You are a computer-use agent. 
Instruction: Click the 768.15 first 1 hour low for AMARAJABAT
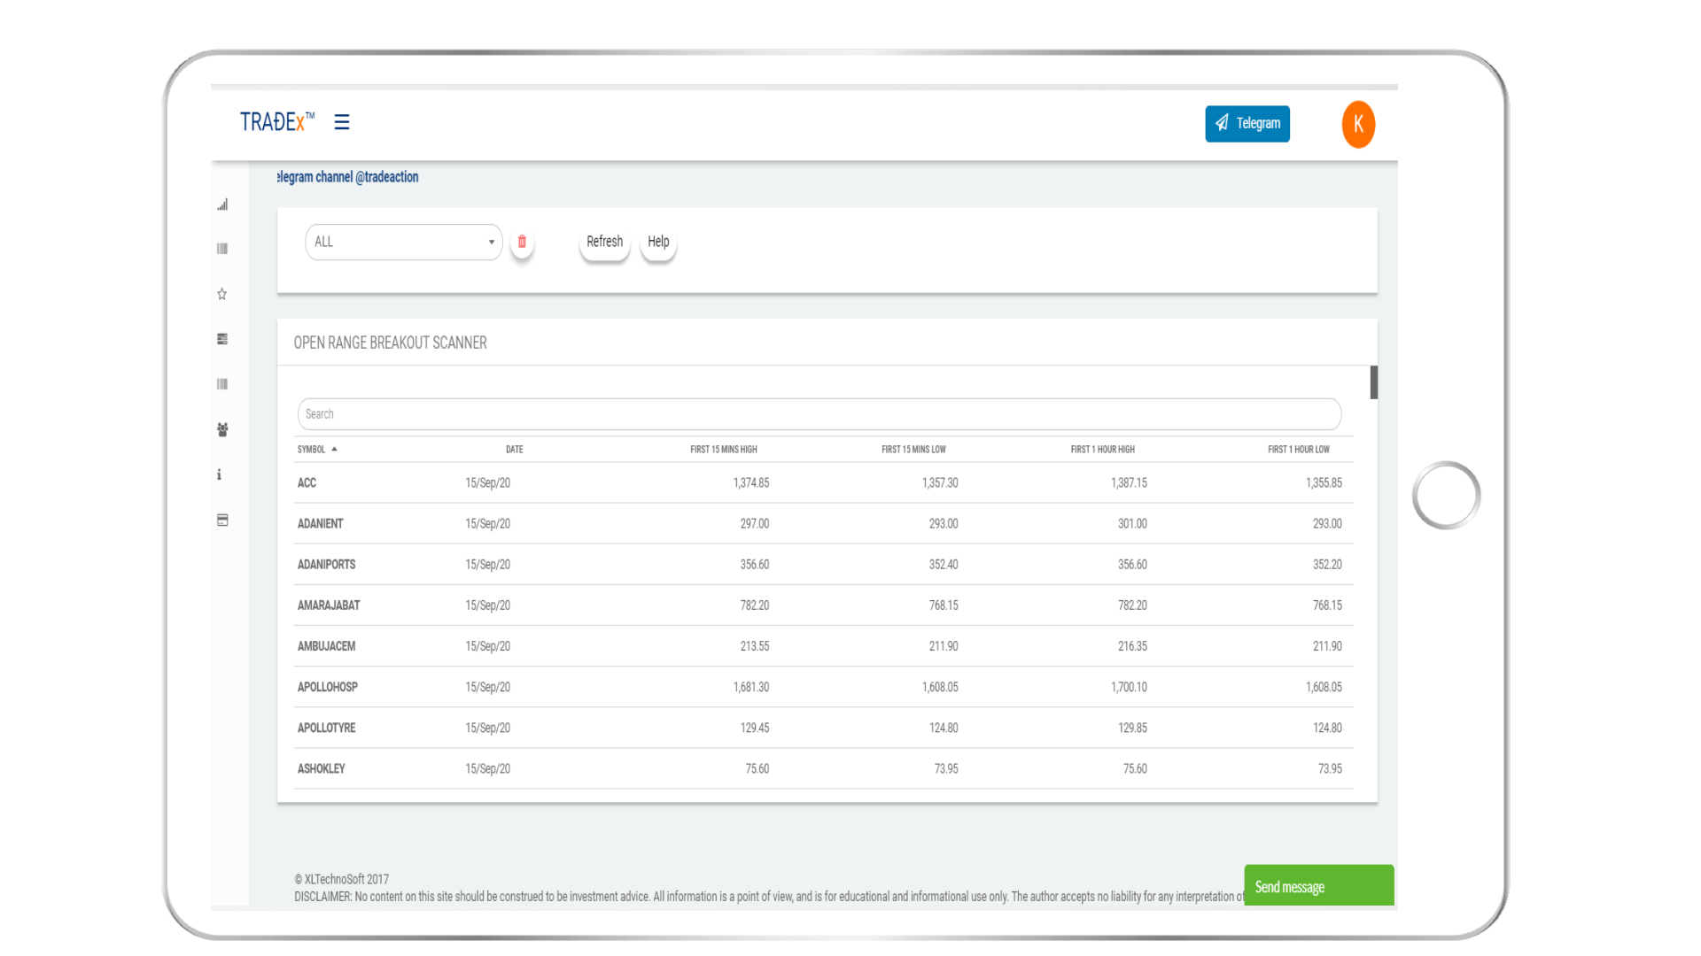coord(1327,605)
